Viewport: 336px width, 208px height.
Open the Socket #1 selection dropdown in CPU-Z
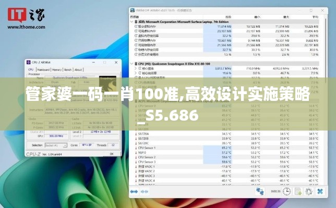pos(56,145)
